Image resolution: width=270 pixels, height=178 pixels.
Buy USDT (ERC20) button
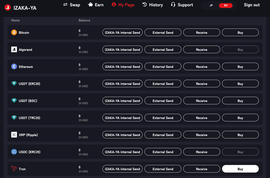240,84
